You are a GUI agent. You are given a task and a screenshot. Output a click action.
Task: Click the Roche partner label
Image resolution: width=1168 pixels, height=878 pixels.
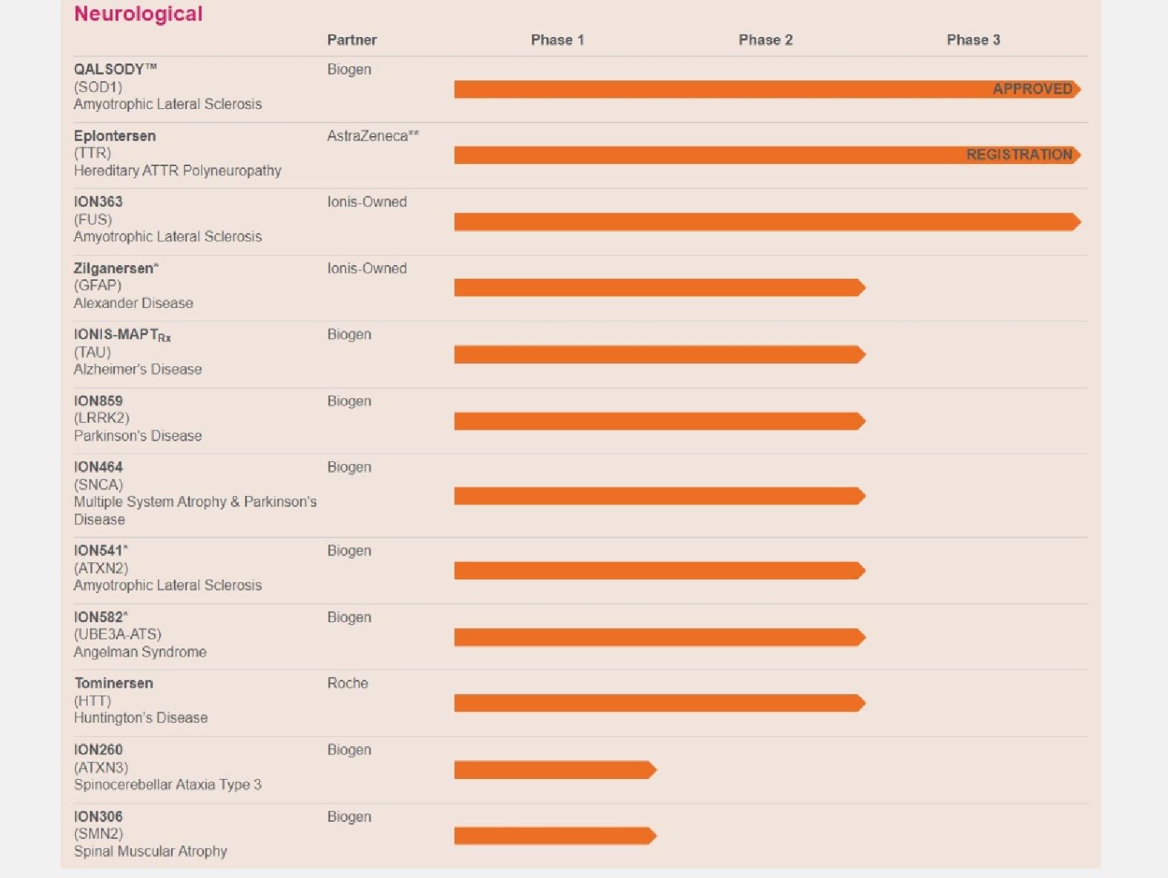coord(347,683)
